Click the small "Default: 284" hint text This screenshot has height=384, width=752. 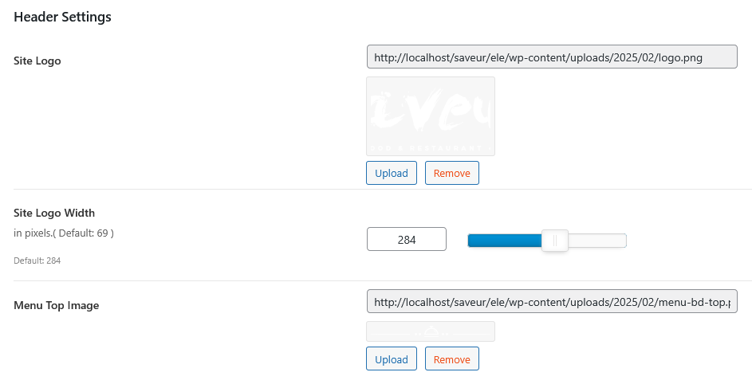37,261
